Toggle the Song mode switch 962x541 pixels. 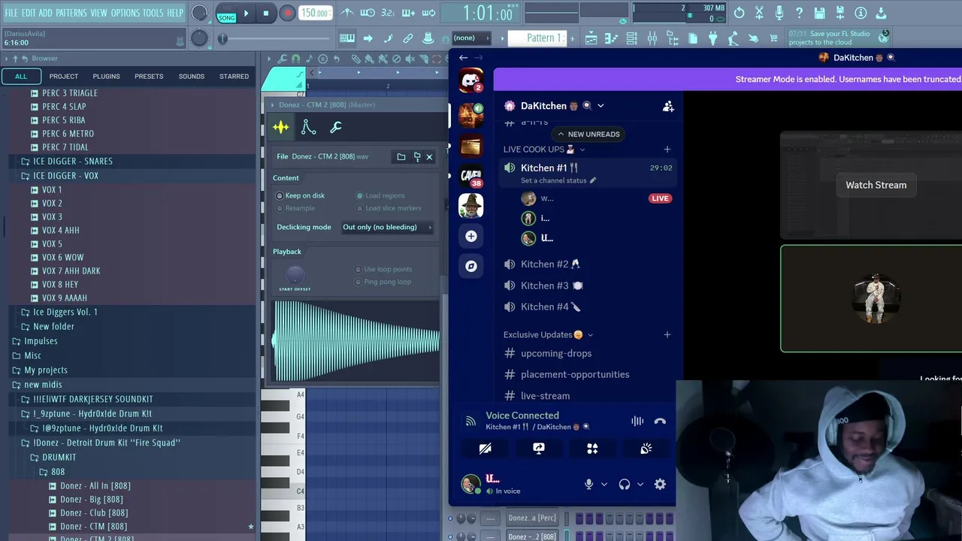[x=226, y=14]
